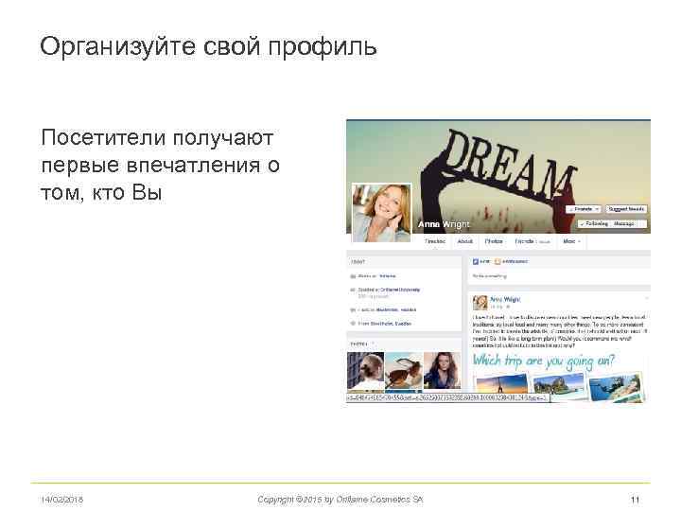681x511 pixels.
Task: Open the Timeline tab
Action: 435,241
